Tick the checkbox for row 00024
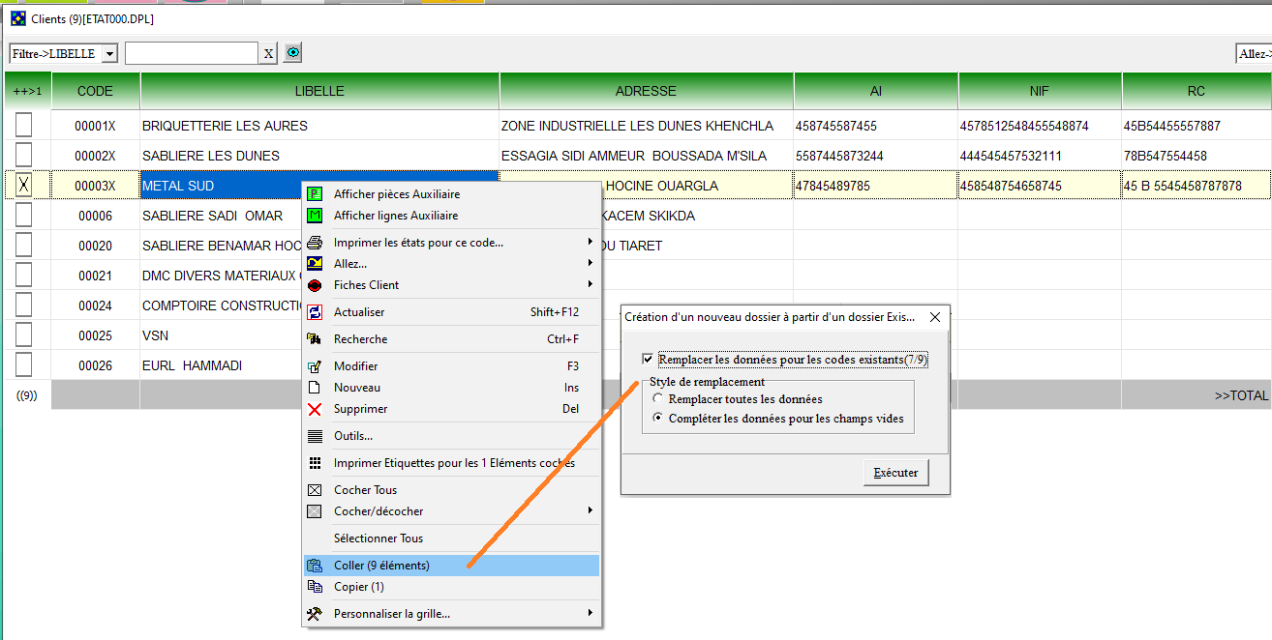1272x640 pixels. coord(24,305)
